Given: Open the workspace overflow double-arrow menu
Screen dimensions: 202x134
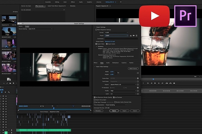Looking at the screenshot, I should point(121,2).
